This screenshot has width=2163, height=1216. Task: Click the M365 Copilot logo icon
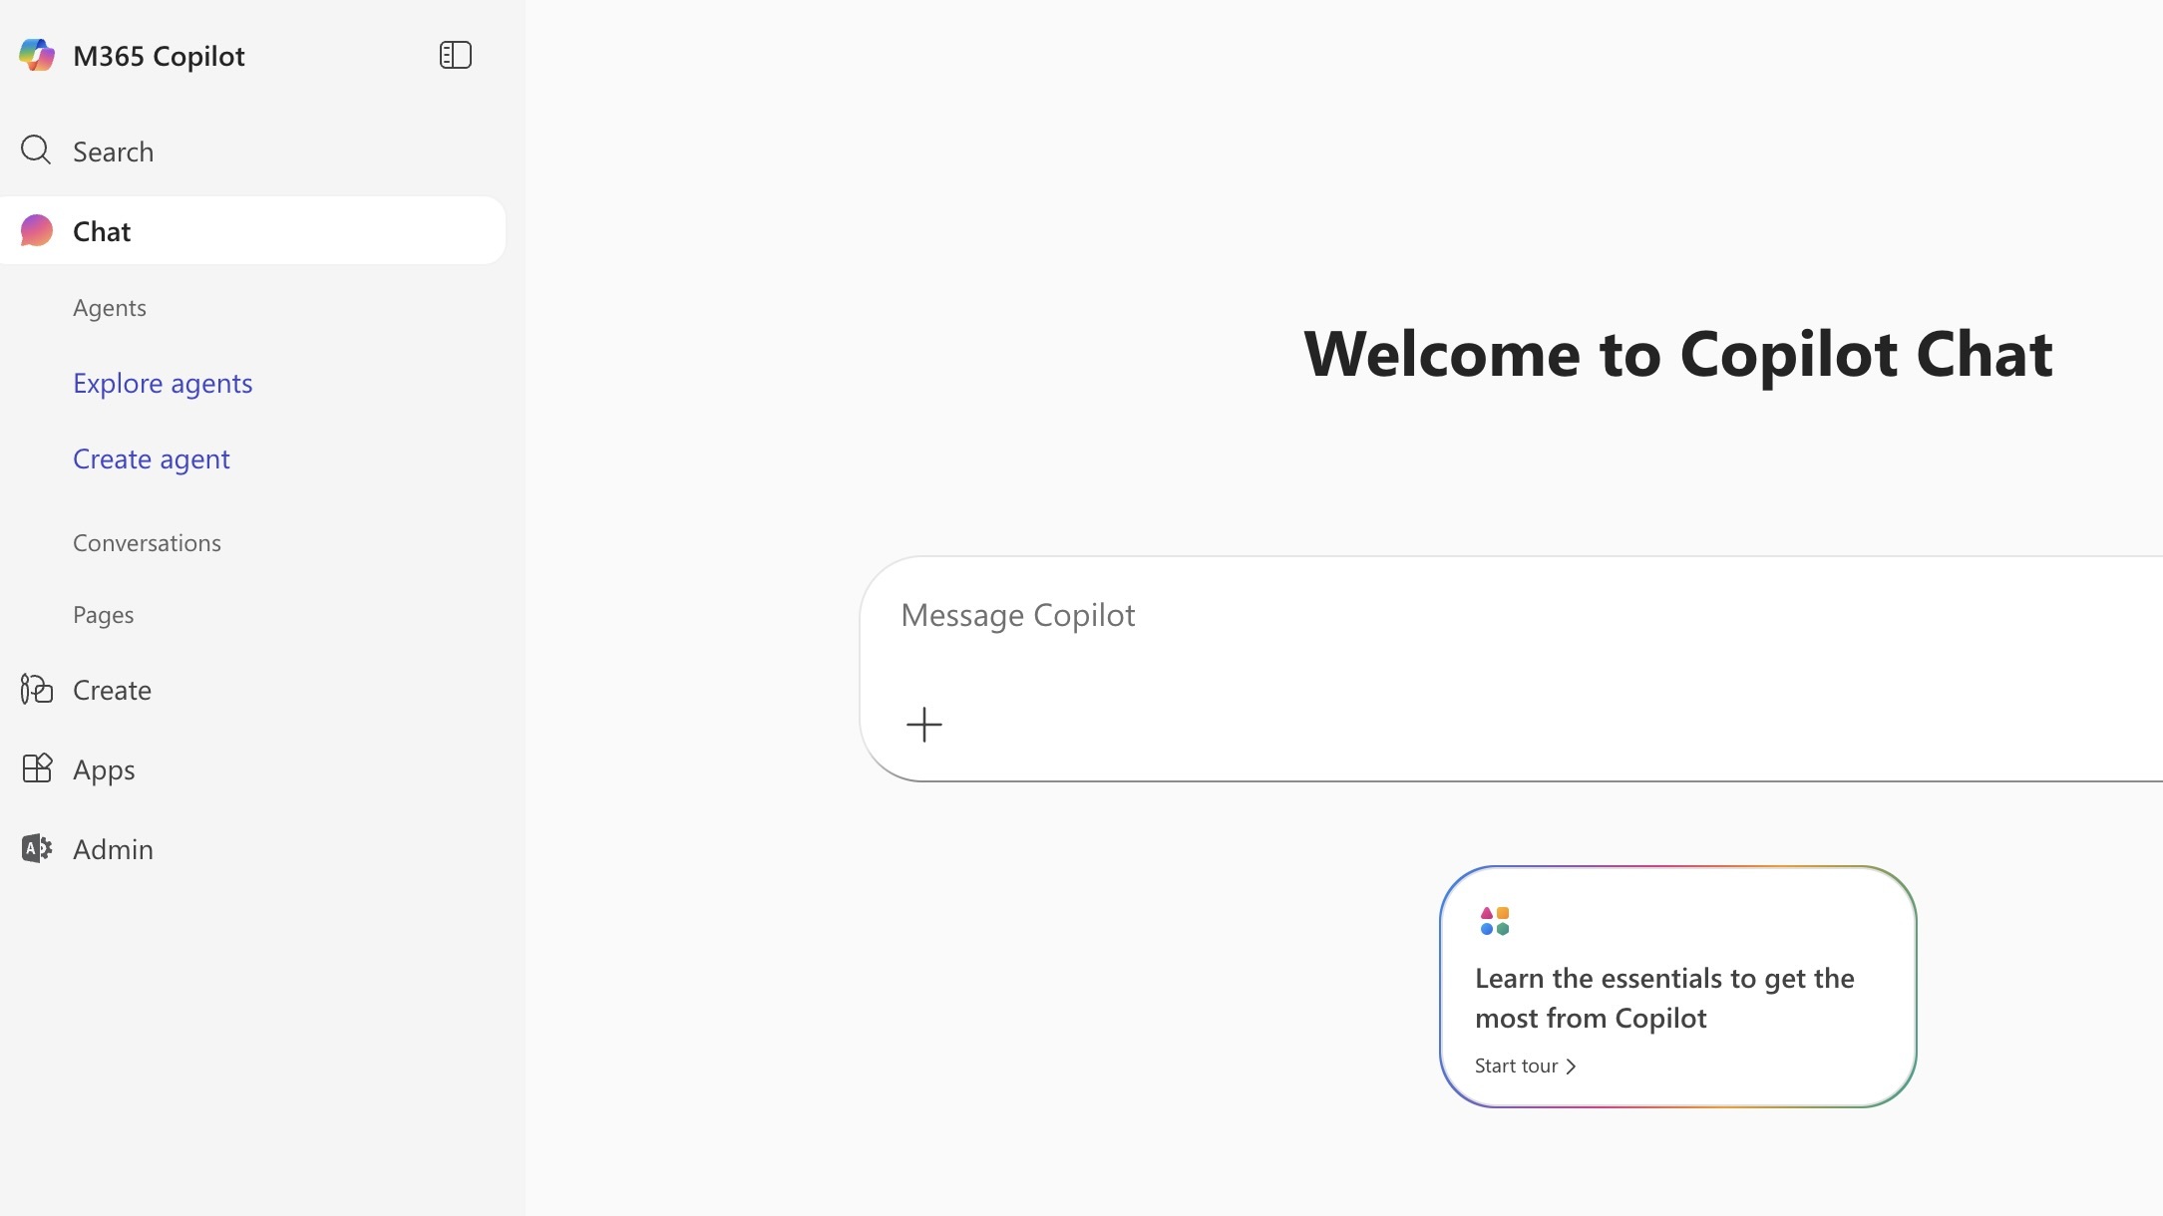(x=37, y=55)
